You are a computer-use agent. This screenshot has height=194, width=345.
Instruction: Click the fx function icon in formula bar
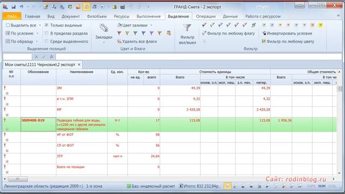coord(51,57)
